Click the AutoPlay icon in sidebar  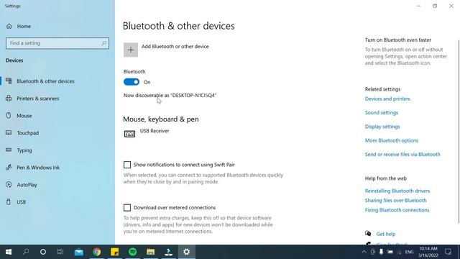pyautogui.click(x=9, y=185)
